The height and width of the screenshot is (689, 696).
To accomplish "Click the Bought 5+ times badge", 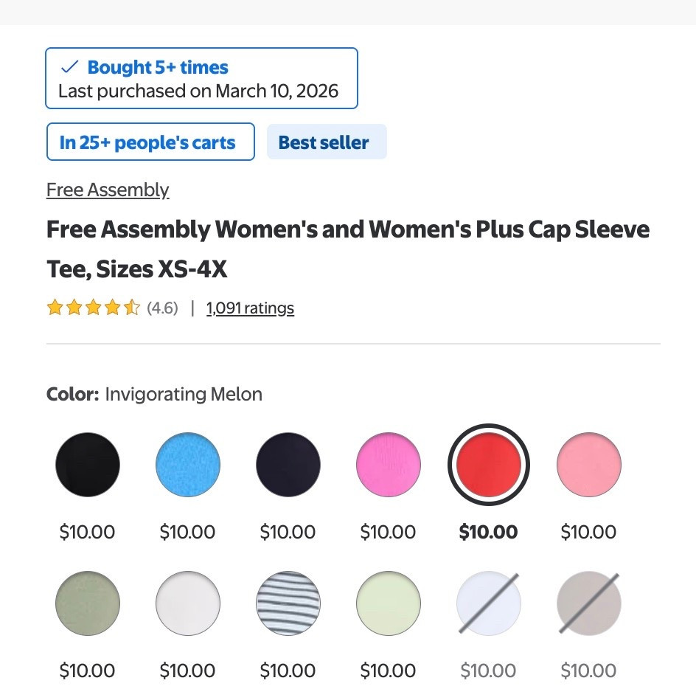I will pos(157,67).
